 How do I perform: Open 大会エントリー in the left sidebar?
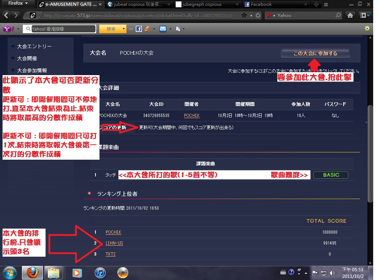(34, 46)
